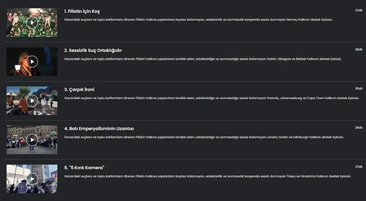Select the "3. Çarpık İroni" title
The width and height of the screenshot is (366, 201).
[x=79, y=90]
